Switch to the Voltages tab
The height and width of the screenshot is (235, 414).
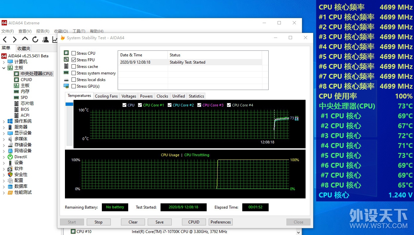[129, 96]
